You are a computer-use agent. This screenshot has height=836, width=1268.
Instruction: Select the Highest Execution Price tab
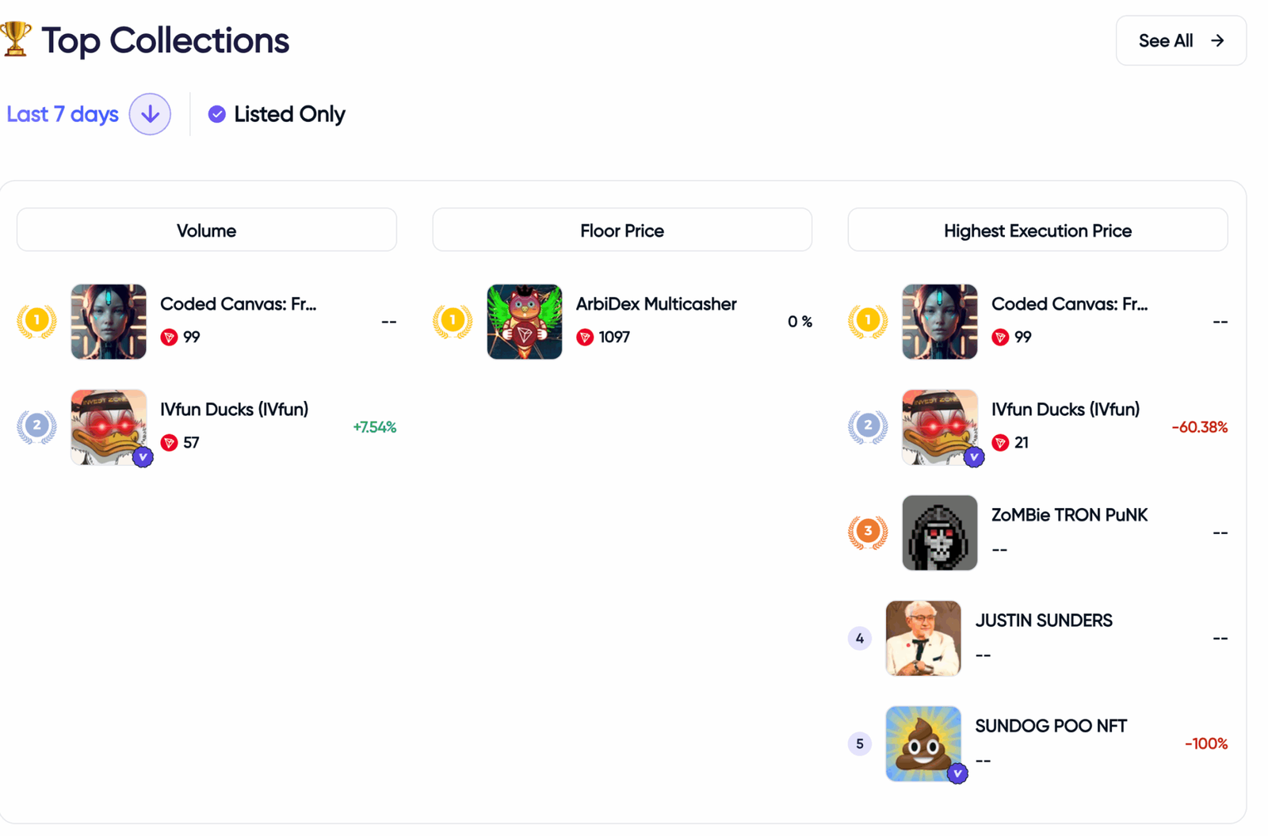(1037, 230)
